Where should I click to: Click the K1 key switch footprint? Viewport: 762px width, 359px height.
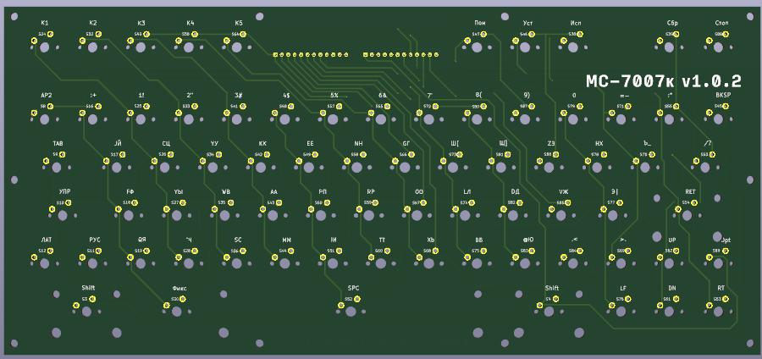click(x=44, y=48)
